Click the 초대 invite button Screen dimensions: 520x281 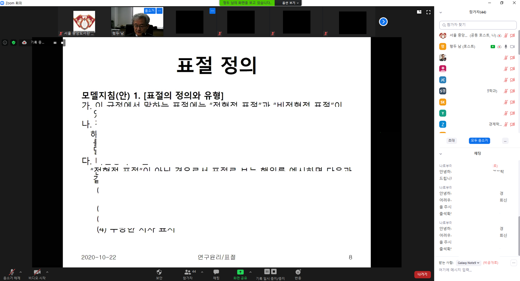point(451,141)
